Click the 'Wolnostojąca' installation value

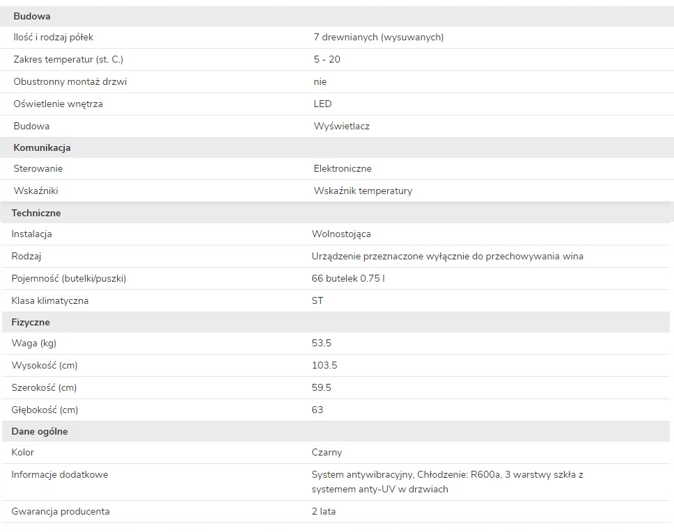click(346, 234)
